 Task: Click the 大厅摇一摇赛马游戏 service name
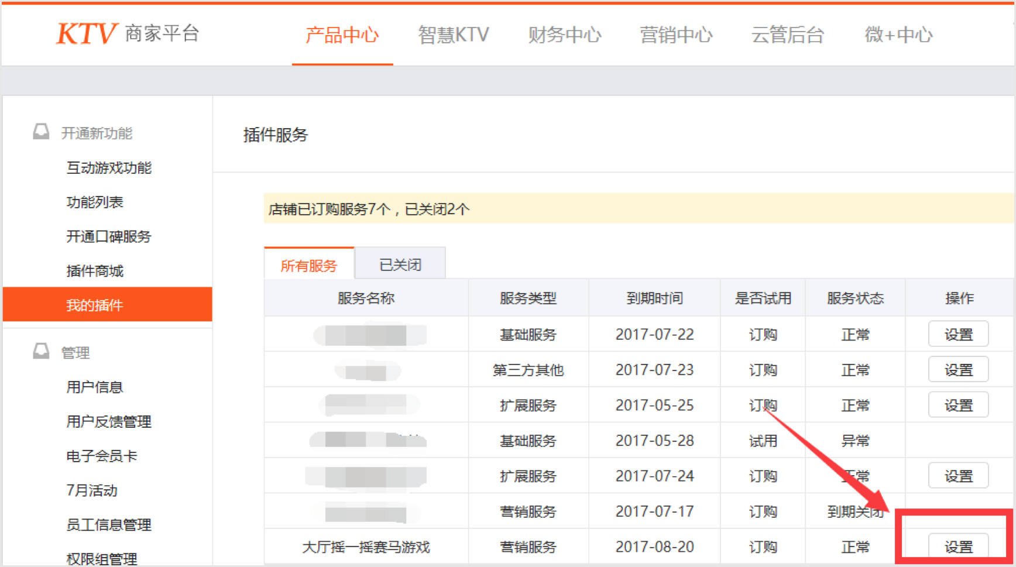click(366, 547)
